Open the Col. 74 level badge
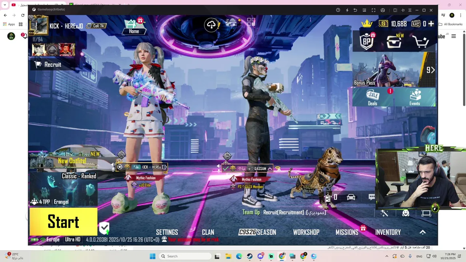This screenshot has height=262, width=466. coord(97,26)
